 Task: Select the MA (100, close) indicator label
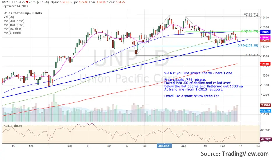(14, 25)
